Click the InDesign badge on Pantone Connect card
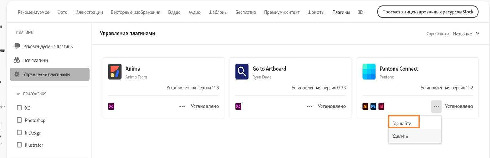490x158 pixels. coord(381,106)
